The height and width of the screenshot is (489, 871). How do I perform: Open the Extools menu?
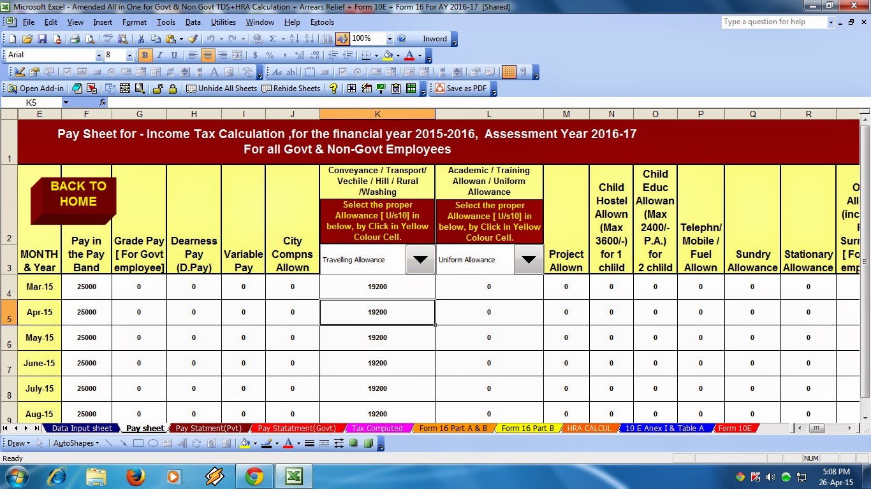point(322,22)
